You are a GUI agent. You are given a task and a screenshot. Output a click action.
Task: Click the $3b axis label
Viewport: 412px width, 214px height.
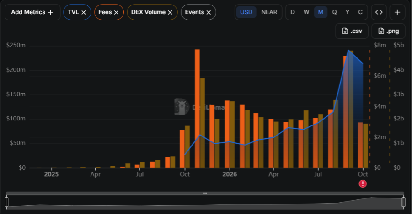tap(399, 94)
